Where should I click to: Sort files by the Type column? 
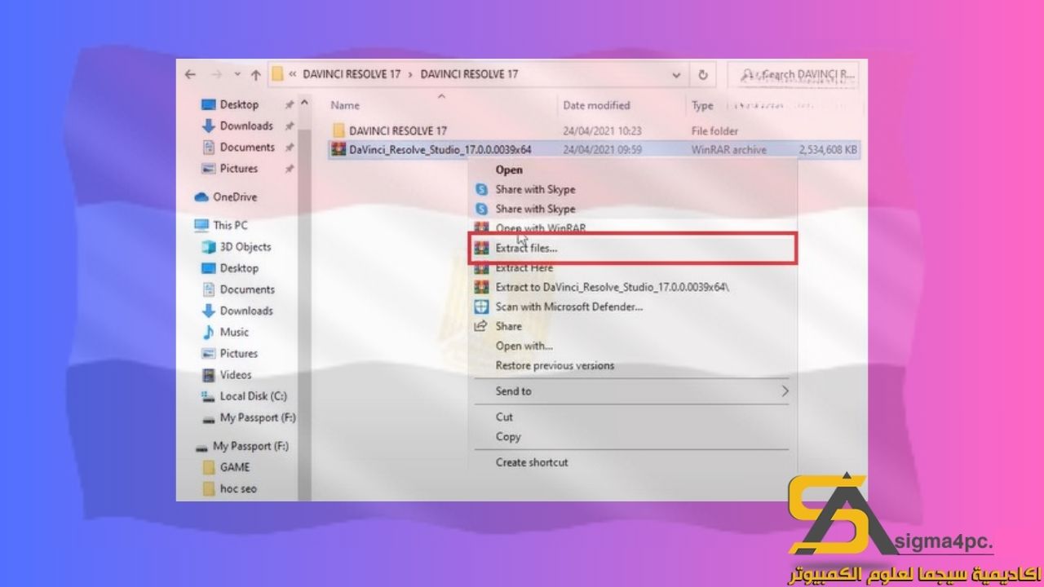pos(702,105)
